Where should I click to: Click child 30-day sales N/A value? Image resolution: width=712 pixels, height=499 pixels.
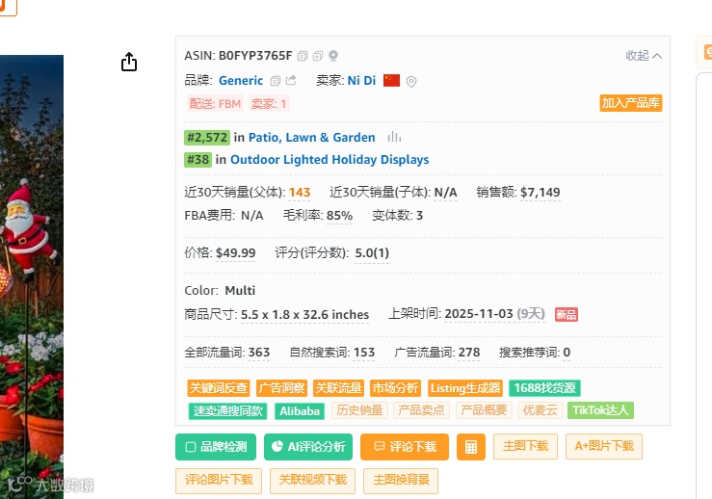click(x=445, y=193)
